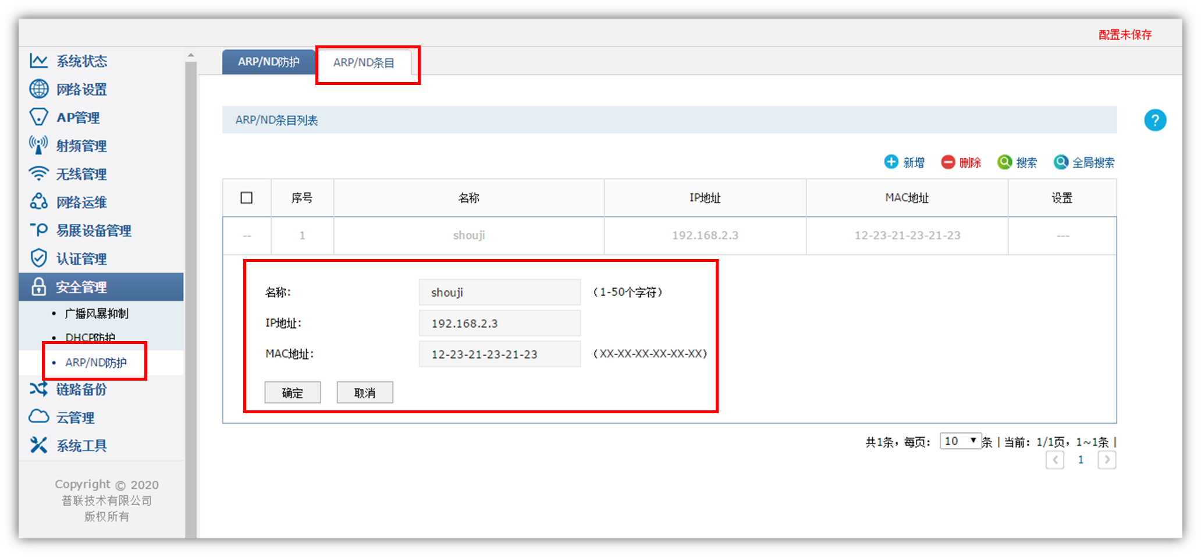Open 无线管理 menu
The image size is (1201, 557).
pyautogui.click(x=81, y=173)
